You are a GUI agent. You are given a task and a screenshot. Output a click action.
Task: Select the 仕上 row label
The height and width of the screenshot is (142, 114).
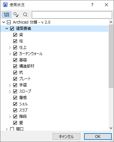tap(23, 47)
